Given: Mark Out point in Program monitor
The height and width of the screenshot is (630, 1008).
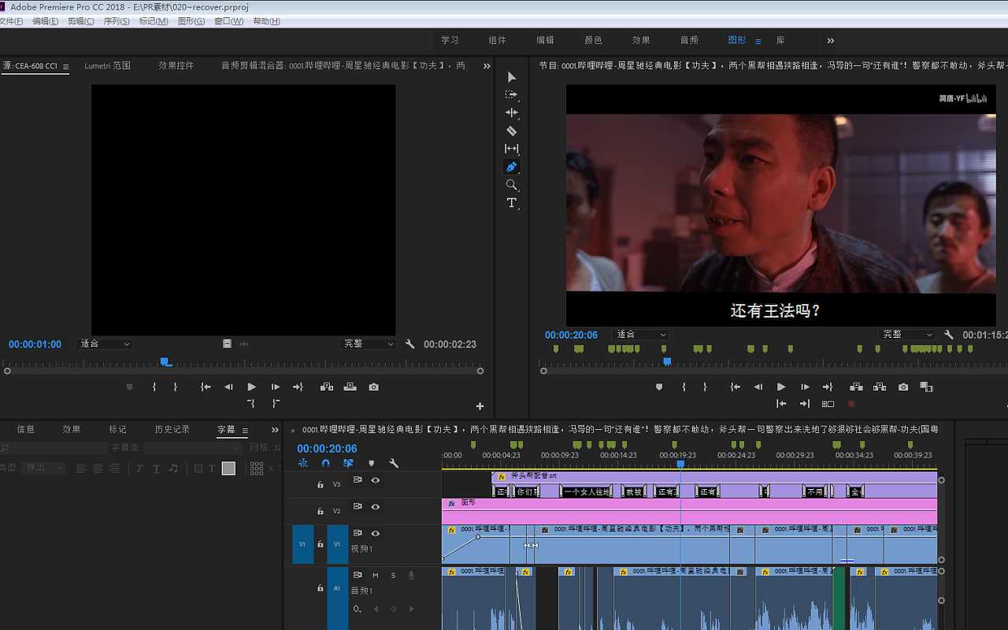Looking at the screenshot, I should tap(704, 387).
